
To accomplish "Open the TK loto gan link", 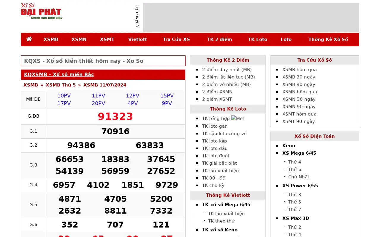I will pyautogui.click(x=215, y=126).
